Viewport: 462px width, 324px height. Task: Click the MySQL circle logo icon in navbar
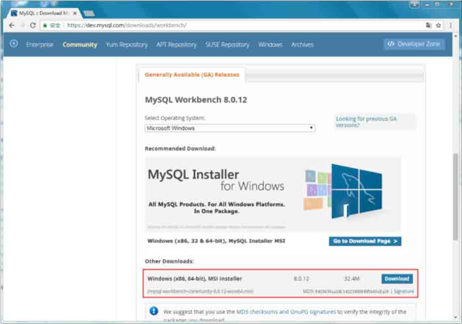[13, 44]
